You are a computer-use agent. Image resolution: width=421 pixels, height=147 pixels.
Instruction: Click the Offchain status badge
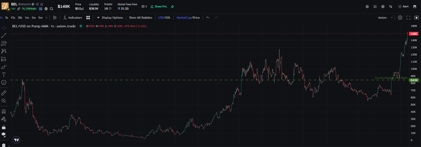coord(29,9)
